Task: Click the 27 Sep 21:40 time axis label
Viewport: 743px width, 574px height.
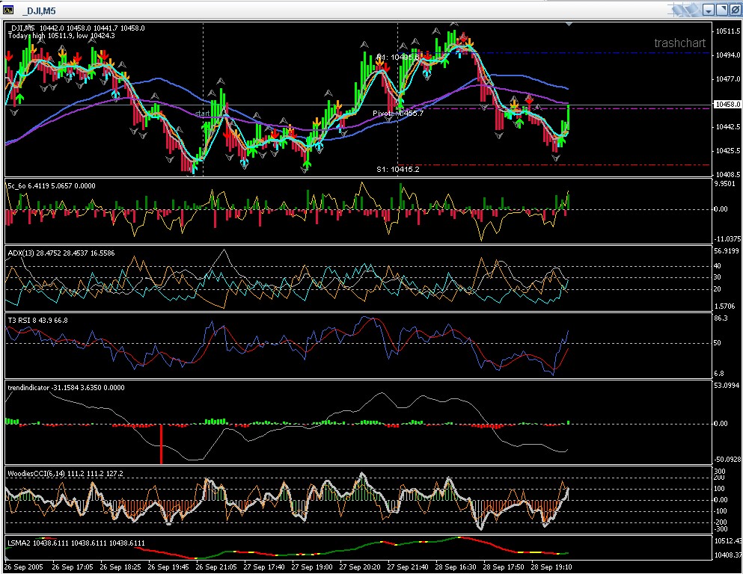Action: pyautogui.click(x=408, y=567)
